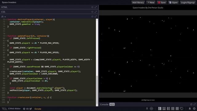Open the JS preprocessor dropdown
The width and height of the screenshot is (197, 111).
pos(3,17)
